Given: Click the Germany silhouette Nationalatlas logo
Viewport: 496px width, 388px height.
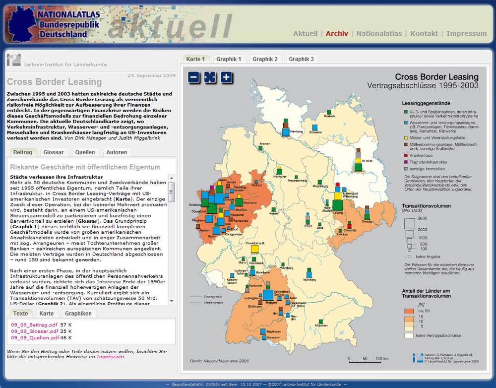Looking at the screenshot, I should click(22, 24).
